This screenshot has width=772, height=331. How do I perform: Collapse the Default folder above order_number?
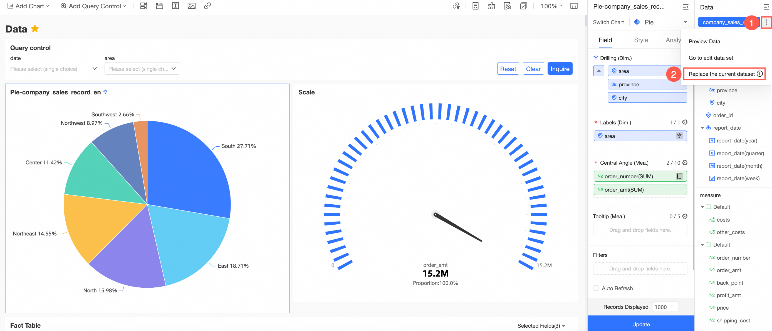coord(702,245)
